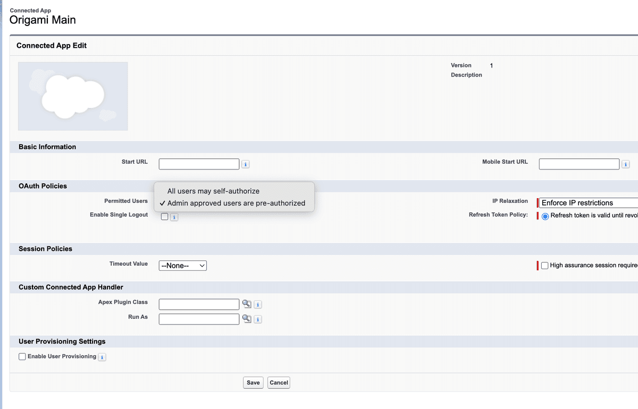Click the info icon beside Start URL
638x409 pixels.
[x=246, y=165]
